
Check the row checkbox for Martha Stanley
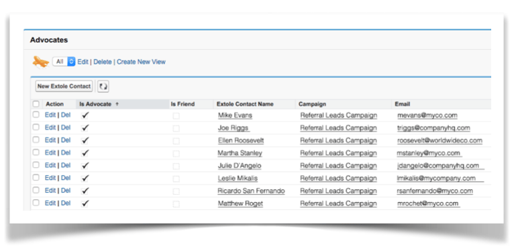click(x=36, y=152)
